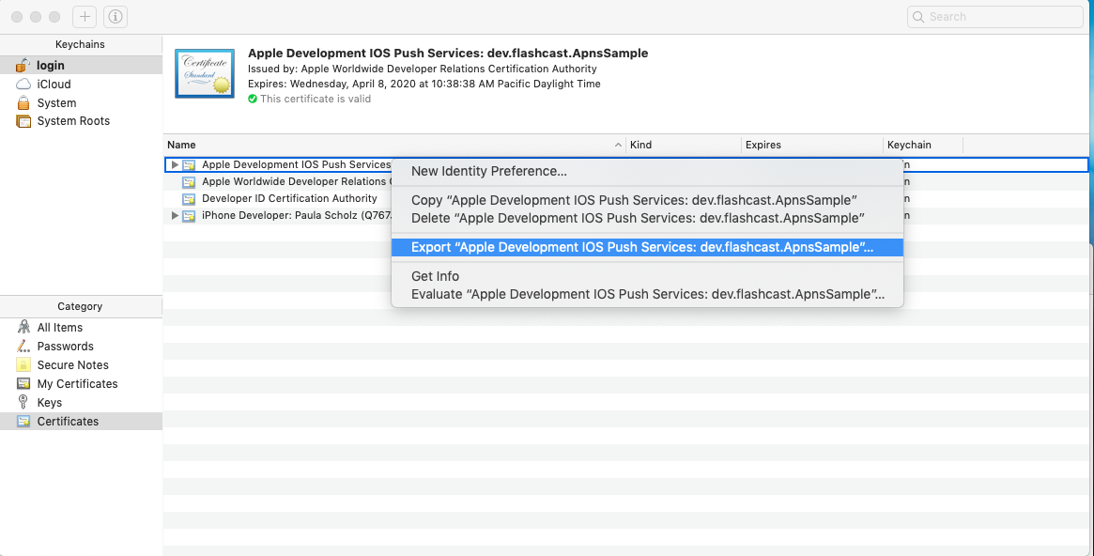
Task: Click the plus add-item toolbar button
Action: [x=85, y=17]
